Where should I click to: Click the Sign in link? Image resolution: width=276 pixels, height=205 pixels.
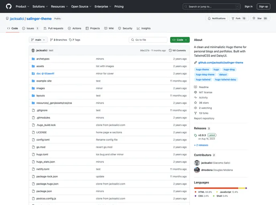249,6
